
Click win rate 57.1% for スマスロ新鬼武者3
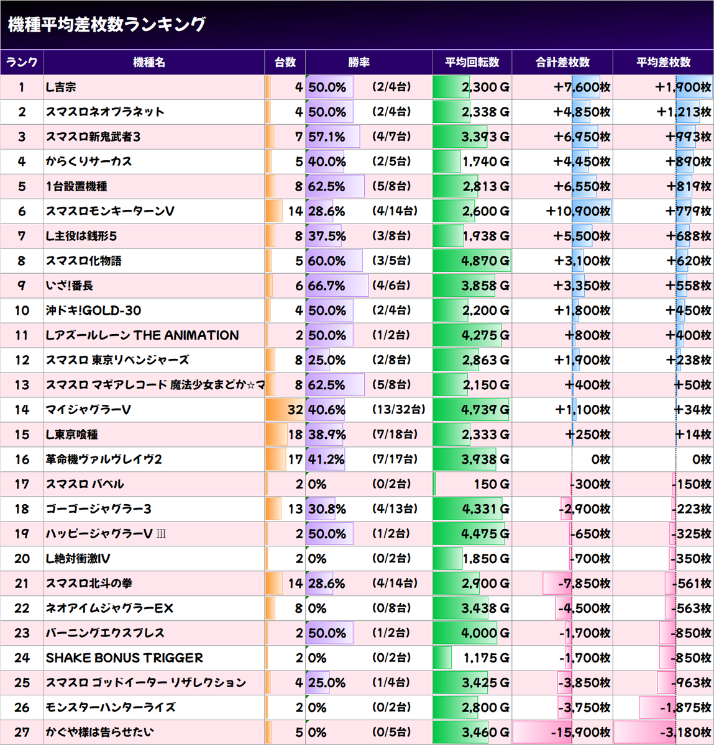(327, 137)
